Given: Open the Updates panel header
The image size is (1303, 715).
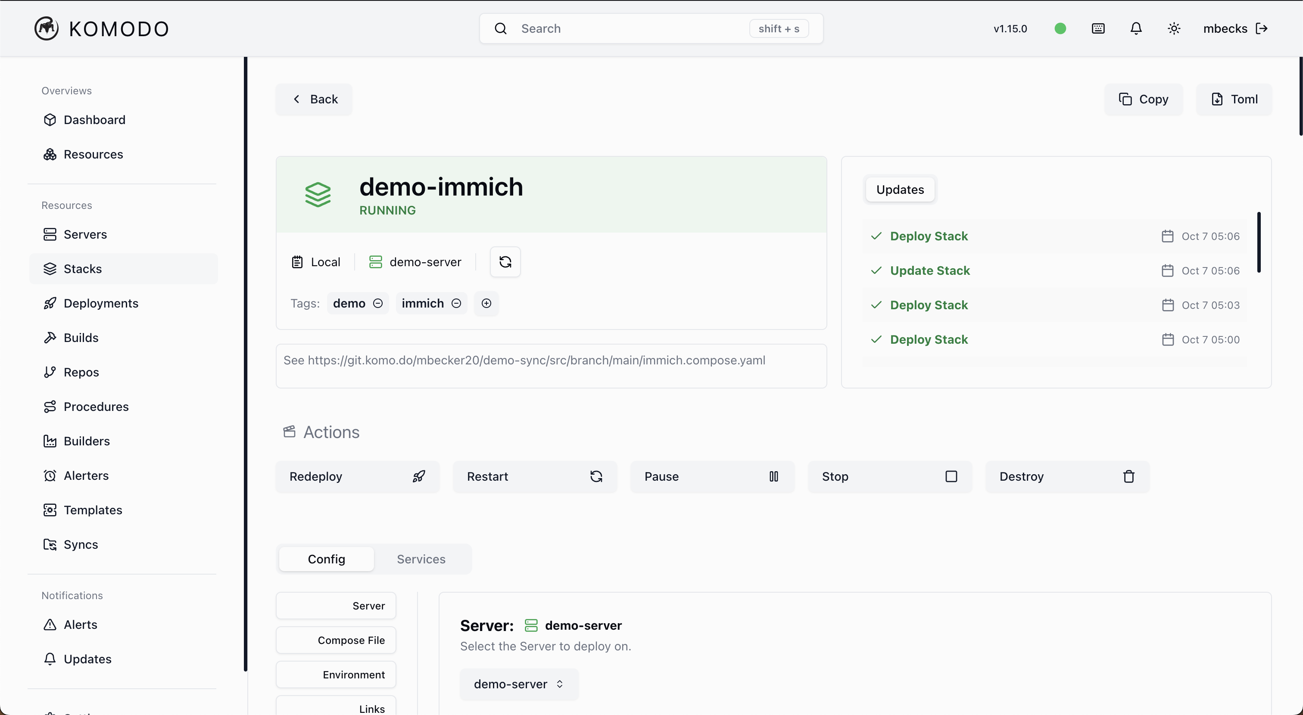Looking at the screenshot, I should 900,190.
